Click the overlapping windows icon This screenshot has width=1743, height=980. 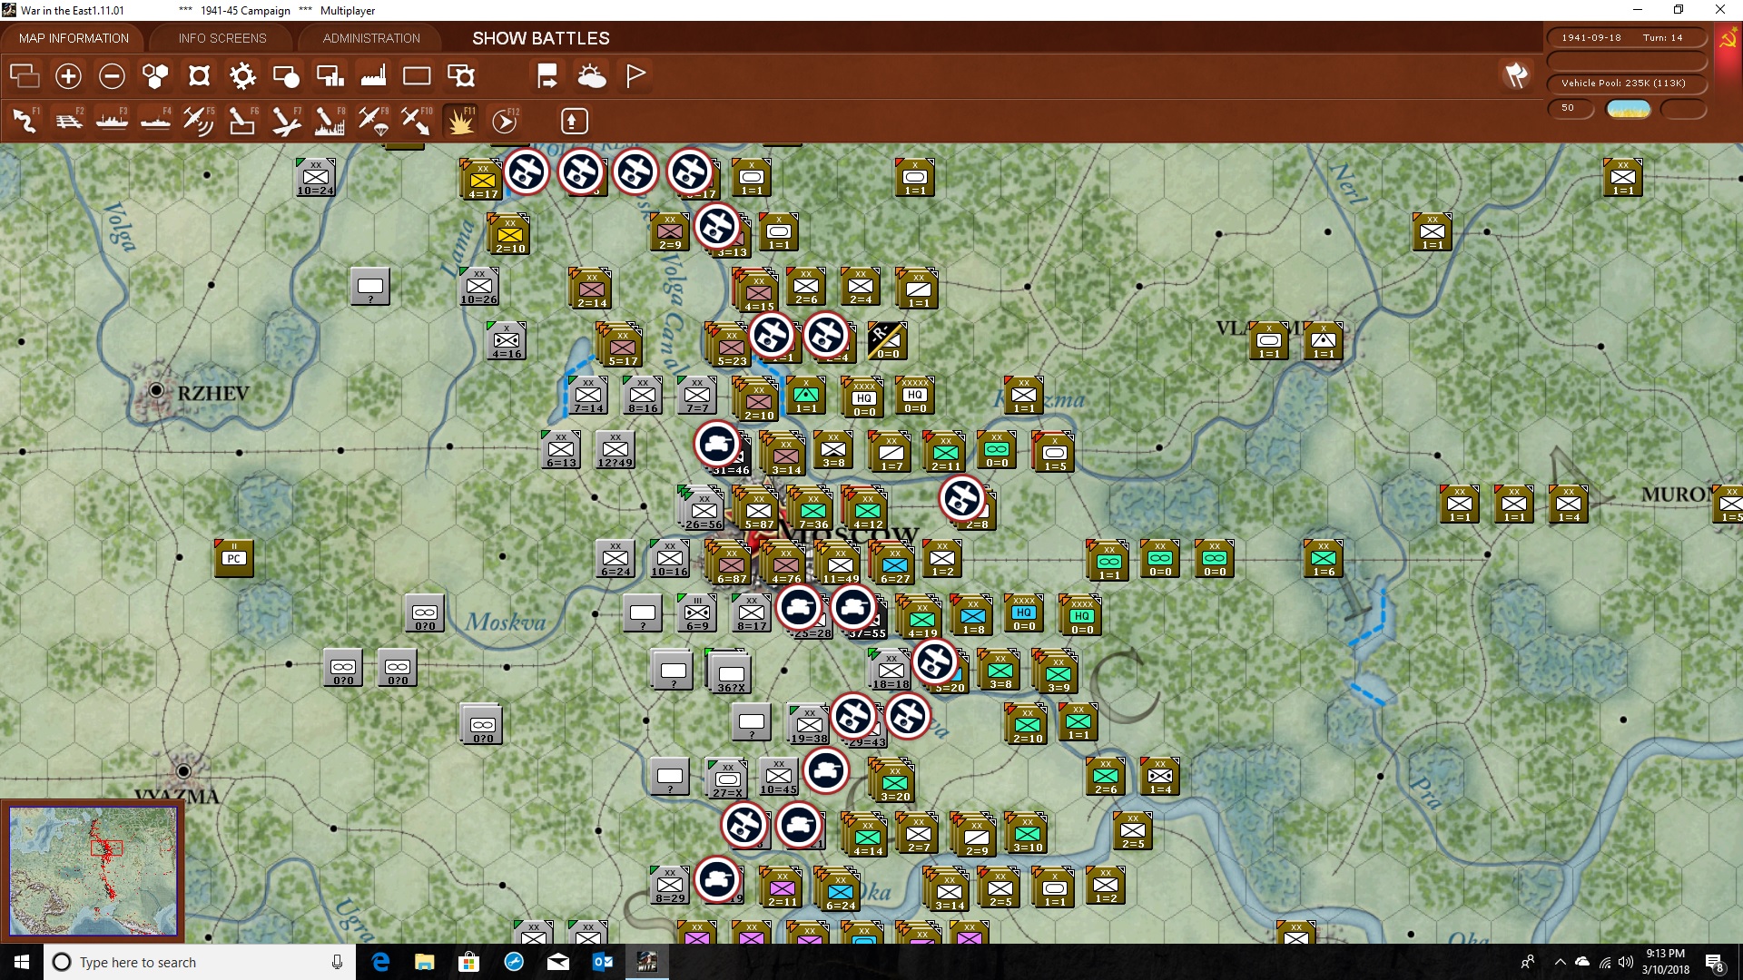(x=25, y=76)
